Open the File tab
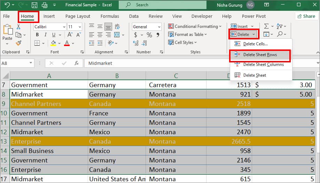This screenshot has width=320, height=183. tap(6, 16)
